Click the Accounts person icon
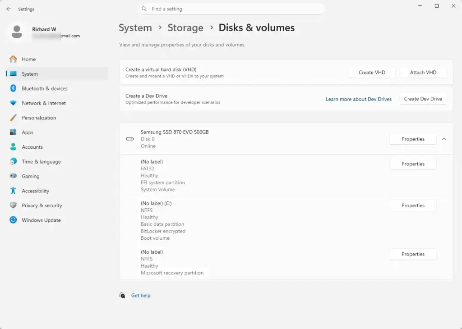Image resolution: width=462 pixels, height=329 pixels. (x=13, y=147)
